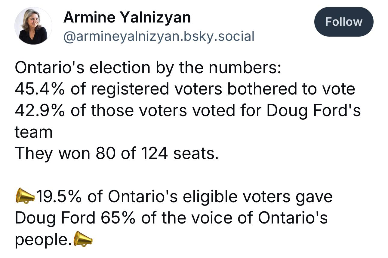Open Armine Yalnizyan's profile picture
Image resolution: width=388 pixels, height=258 pixels.
point(33,26)
